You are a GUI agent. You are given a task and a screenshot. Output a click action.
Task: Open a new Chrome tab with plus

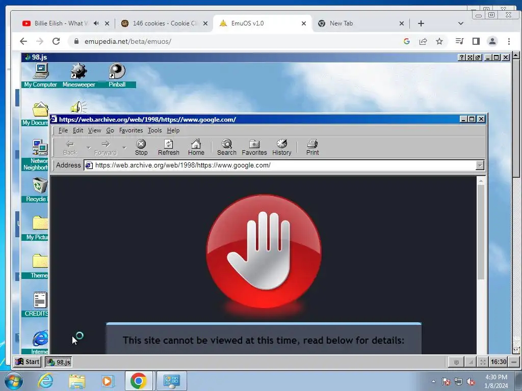pos(421,23)
